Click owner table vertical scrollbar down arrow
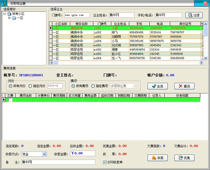210x170 pixels. (x=205, y=58)
